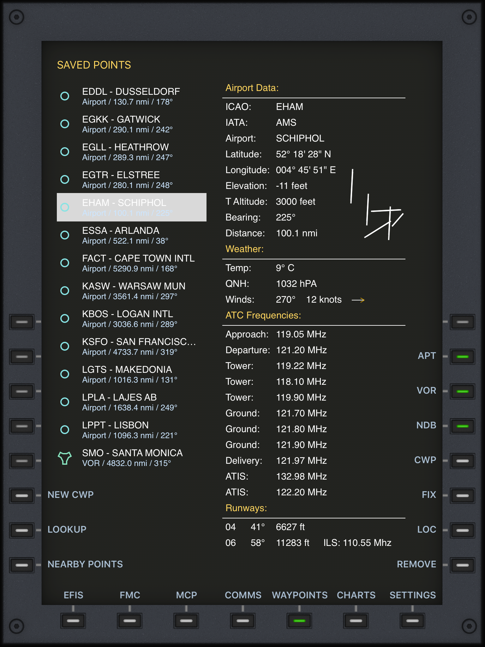Toggle the NDB filter hardware key

point(463,426)
